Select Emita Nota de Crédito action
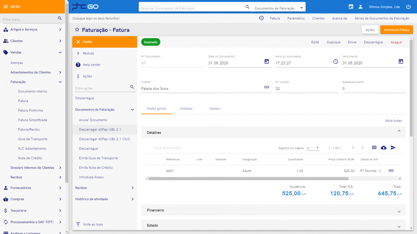This screenshot has width=417, height=234. pos(96,168)
